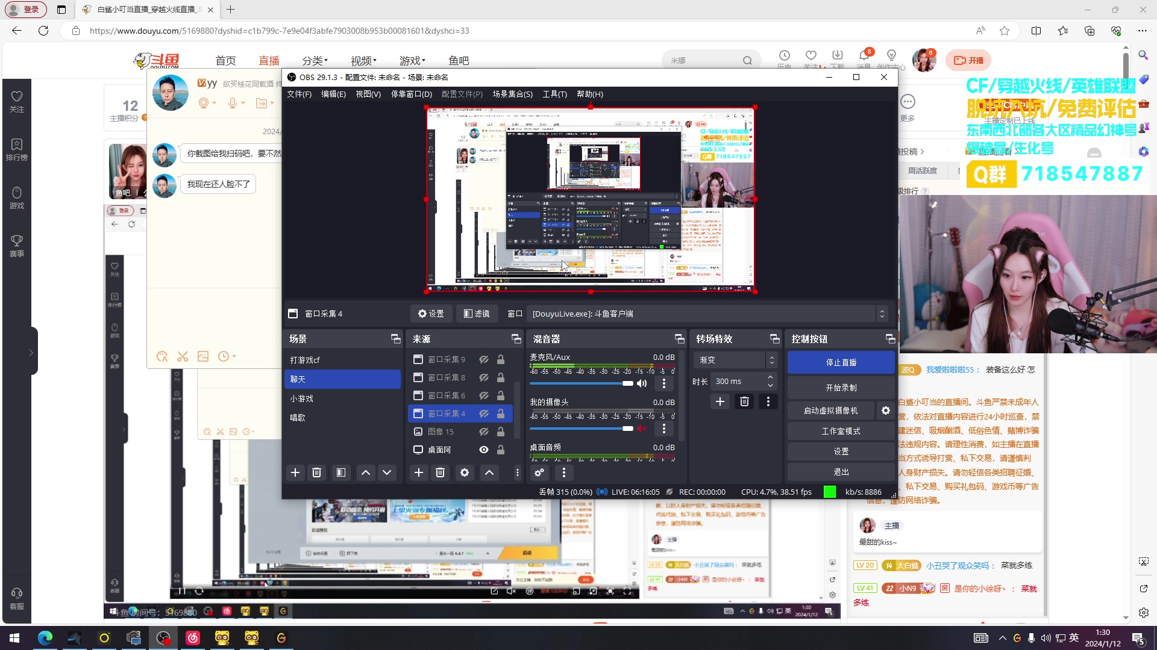Move scene up arrow in Scenes panel

tap(366, 472)
